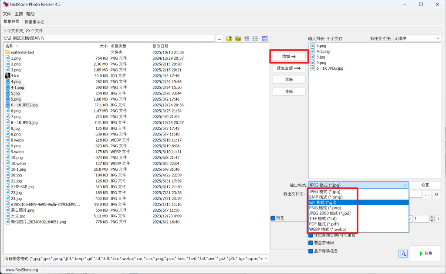Decrease the value 1 with the down arrow
This screenshot has height=274, width=446.
(432, 220)
